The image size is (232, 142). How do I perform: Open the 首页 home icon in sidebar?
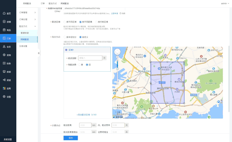(4, 13)
